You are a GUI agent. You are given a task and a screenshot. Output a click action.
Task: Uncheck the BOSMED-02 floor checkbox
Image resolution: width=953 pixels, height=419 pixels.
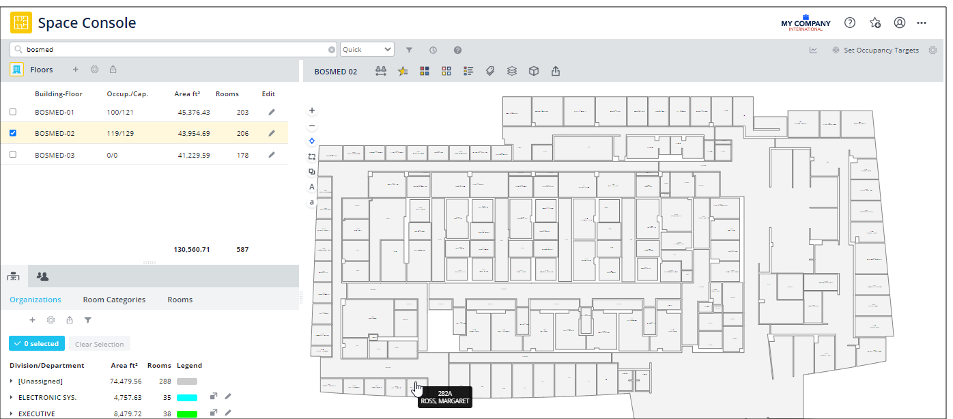[13, 133]
